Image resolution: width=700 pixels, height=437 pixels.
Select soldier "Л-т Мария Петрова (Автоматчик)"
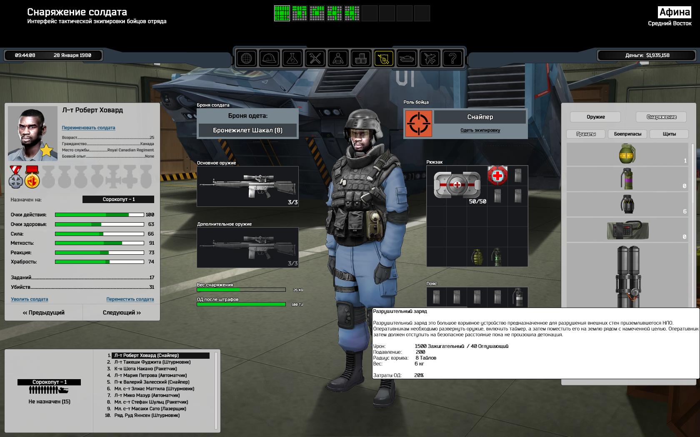click(x=150, y=375)
